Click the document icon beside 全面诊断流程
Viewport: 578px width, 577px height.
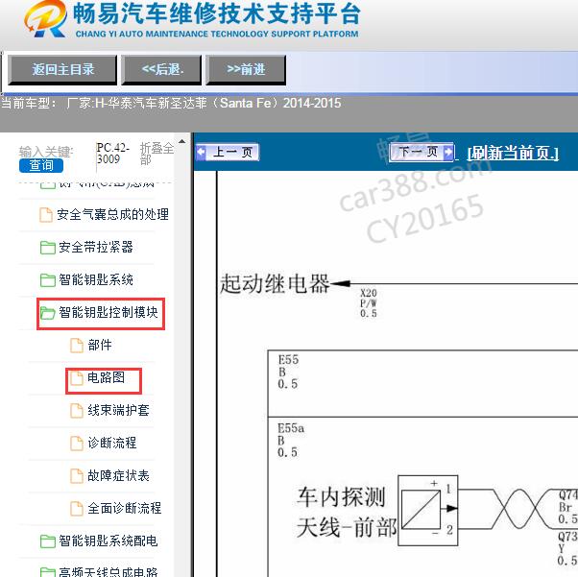click(x=77, y=509)
